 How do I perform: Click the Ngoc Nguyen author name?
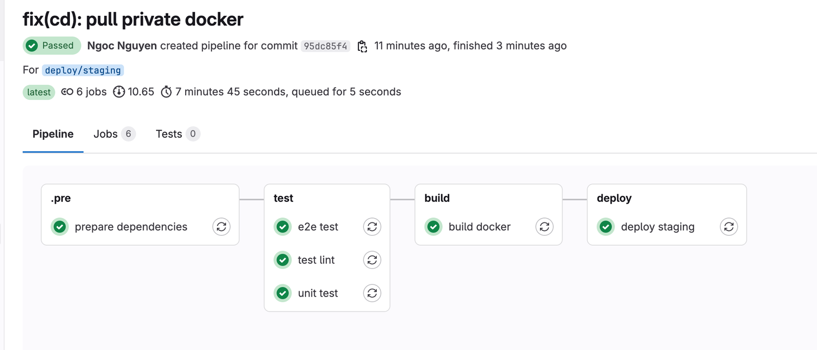coord(122,46)
